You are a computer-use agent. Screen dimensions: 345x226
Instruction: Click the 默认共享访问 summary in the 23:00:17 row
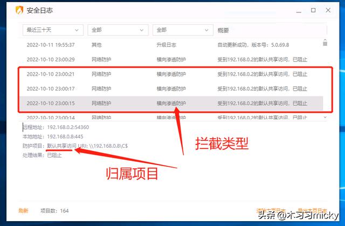[x=263, y=88]
